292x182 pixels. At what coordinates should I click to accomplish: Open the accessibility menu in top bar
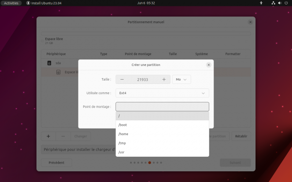(x=261, y=3)
